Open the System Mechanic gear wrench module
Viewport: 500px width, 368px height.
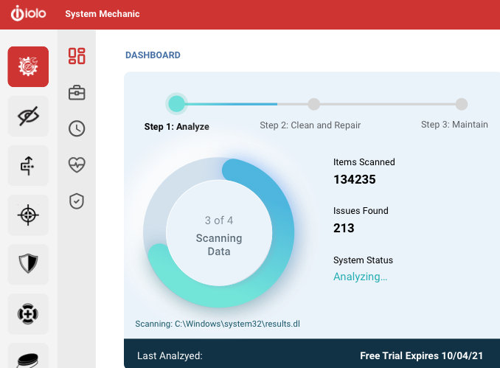pos(28,66)
